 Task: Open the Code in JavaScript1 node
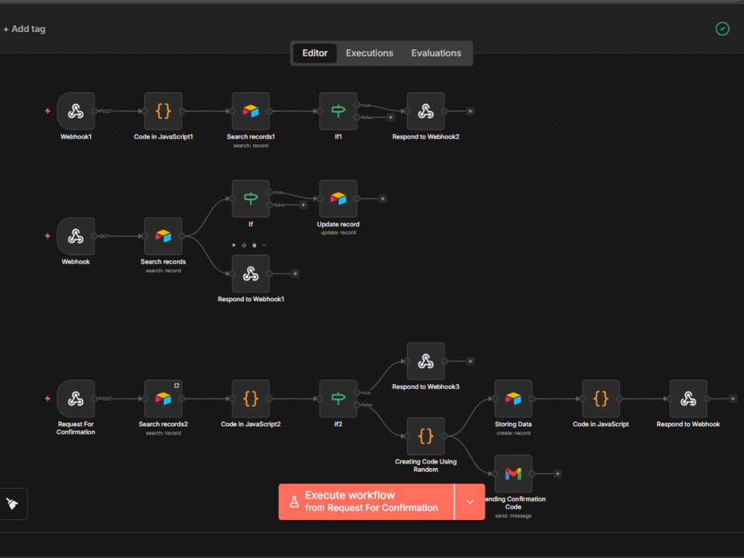[x=163, y=111]
